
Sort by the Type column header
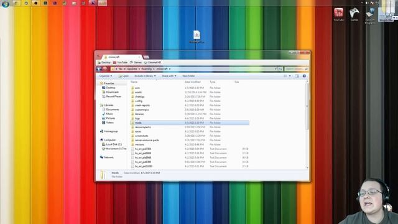coord(213,82)
